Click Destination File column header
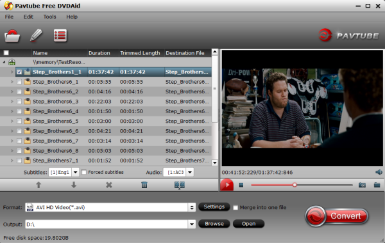 click(x=187, y=53)
